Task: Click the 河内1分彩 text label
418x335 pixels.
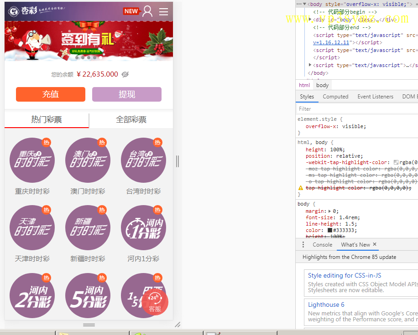Action: coord(143,258)
